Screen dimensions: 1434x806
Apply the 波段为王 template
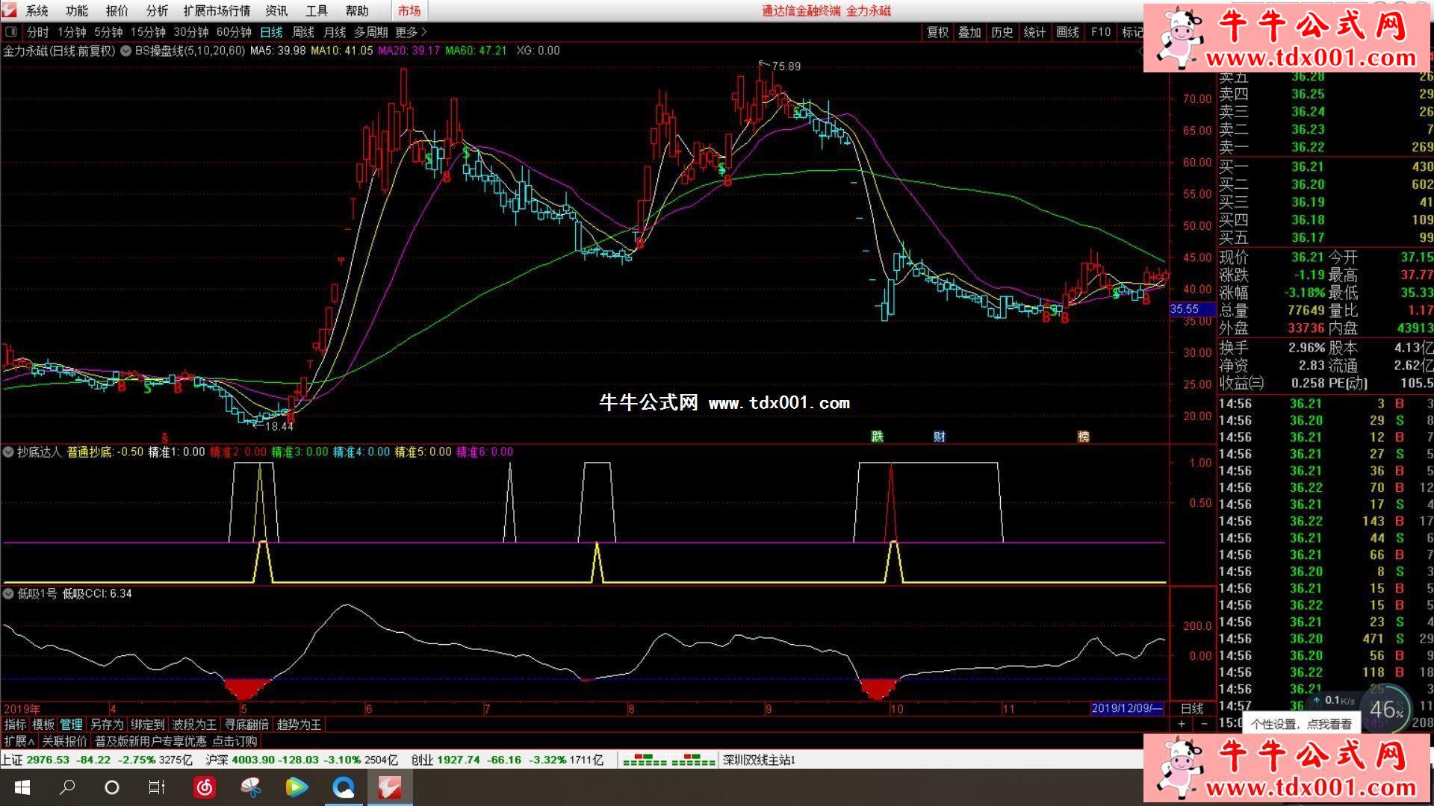click(194, 725)
